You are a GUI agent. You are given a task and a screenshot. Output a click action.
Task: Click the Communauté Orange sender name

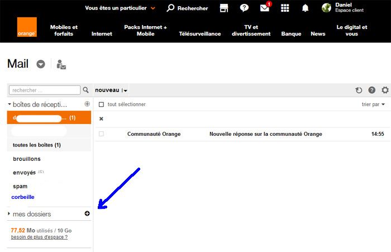pos(154,134)
